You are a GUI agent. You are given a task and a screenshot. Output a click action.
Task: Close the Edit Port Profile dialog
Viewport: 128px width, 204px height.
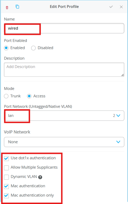[121, 7]
